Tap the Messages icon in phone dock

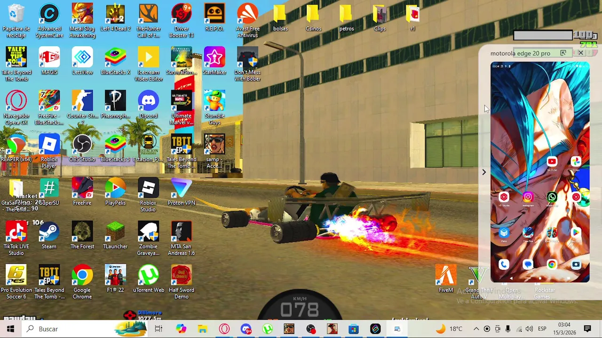click(528, 265)
